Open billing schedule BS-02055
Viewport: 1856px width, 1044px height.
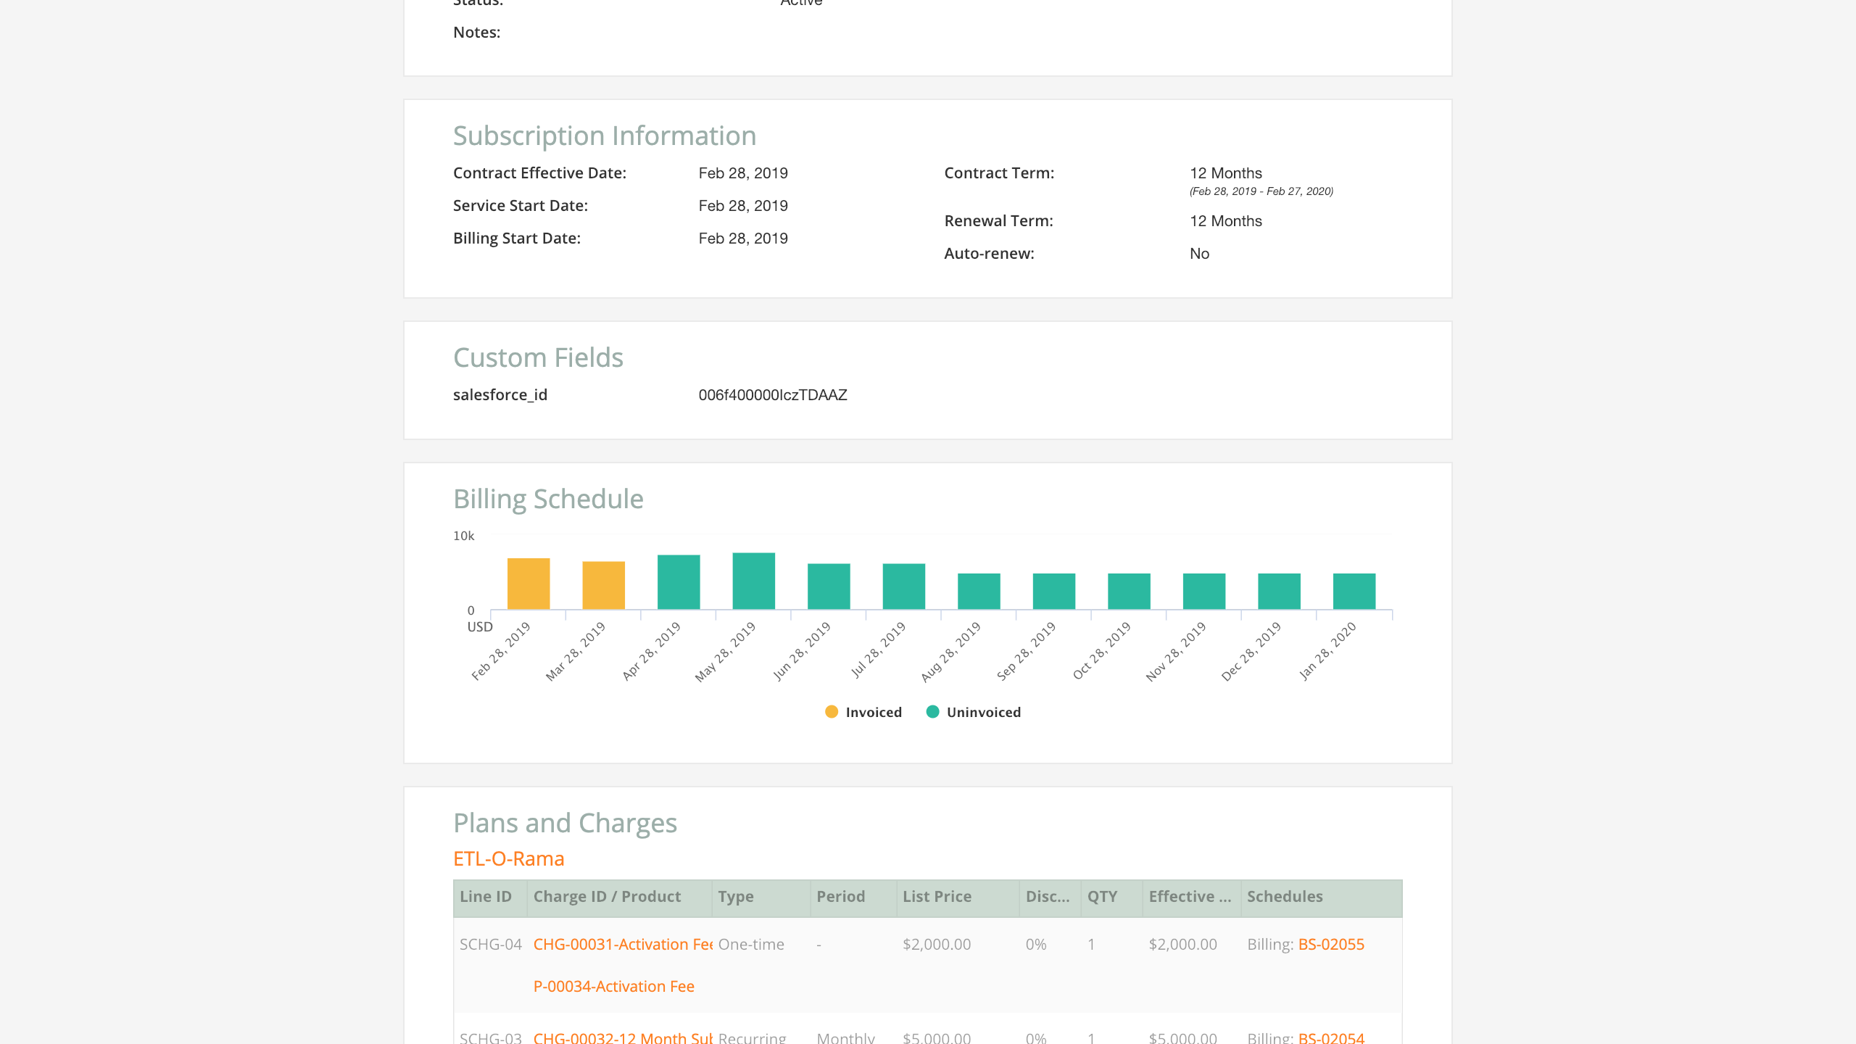pyautogui.click(x=1330, y=944)
